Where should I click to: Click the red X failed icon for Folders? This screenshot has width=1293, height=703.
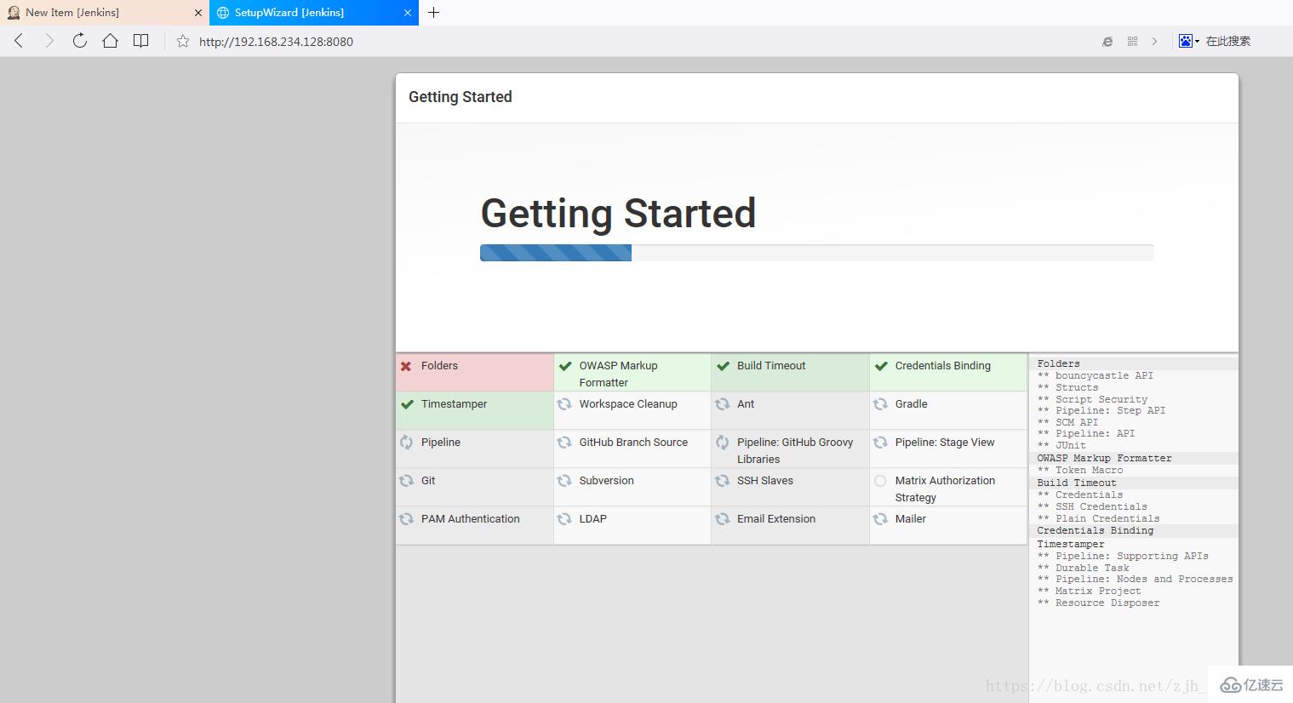406,366
